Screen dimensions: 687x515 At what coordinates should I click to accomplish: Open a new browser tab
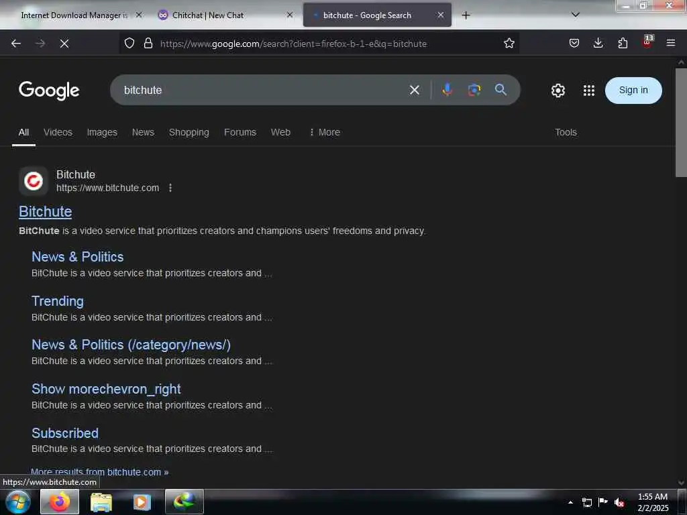(466, 15)
